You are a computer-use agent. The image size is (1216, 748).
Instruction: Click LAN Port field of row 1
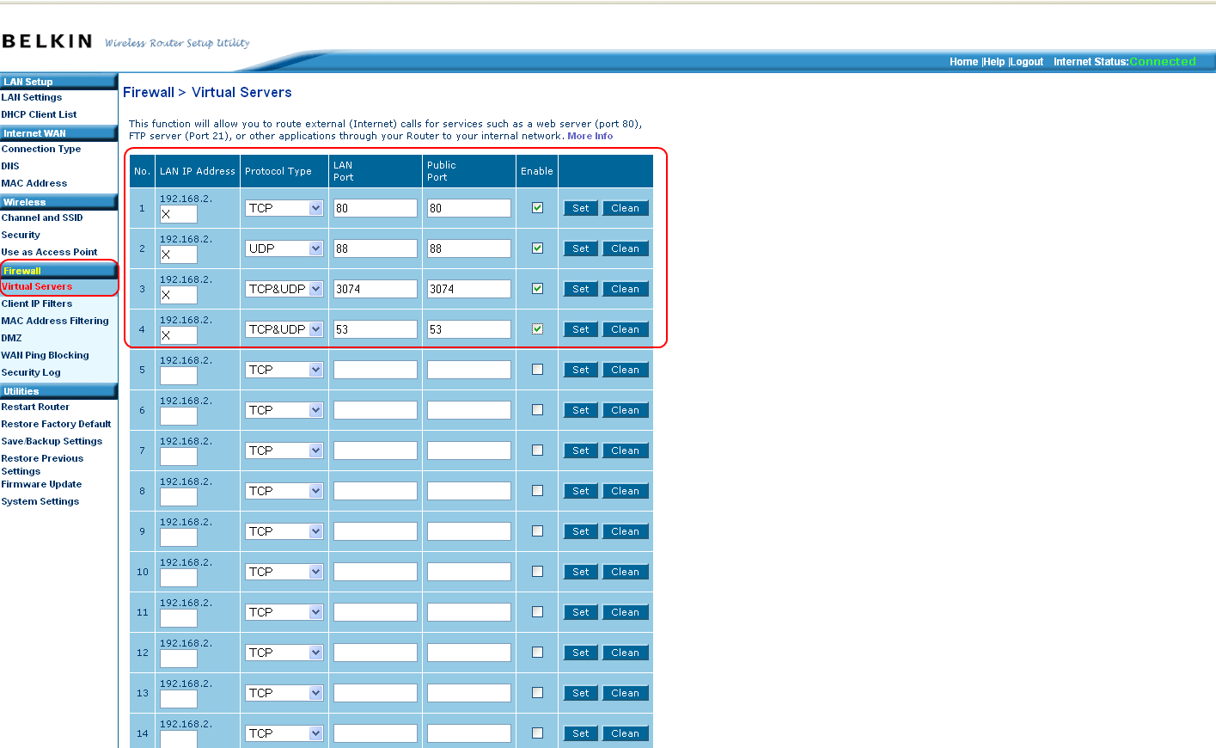point(375,208)
